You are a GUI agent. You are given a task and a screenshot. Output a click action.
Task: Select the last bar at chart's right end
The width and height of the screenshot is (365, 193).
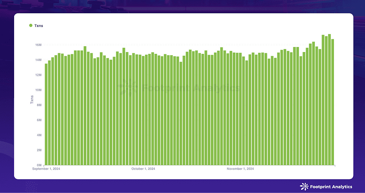point(333,102)
